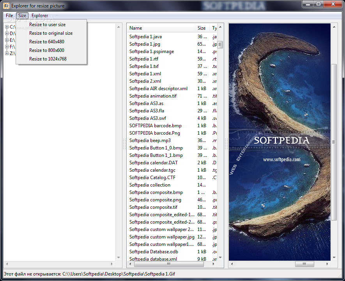Image resolution: width=345 pixels, height=281 pixels.
Task: Select file Softpedia calendar.DAT
Action: [153, 163]
